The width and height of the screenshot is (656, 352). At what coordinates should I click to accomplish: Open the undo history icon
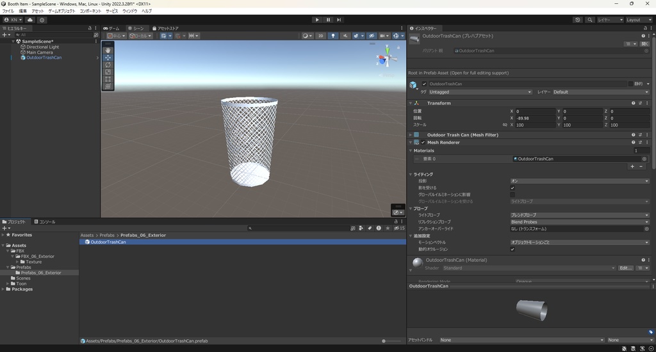click(x=578, y=20)
